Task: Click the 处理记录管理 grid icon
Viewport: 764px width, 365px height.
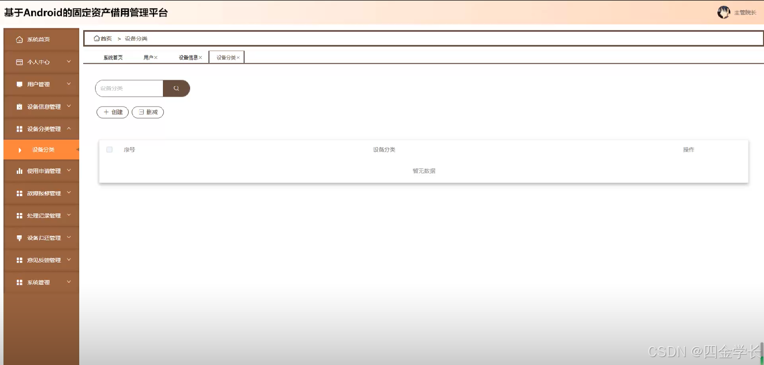Action: coord(20,215)
